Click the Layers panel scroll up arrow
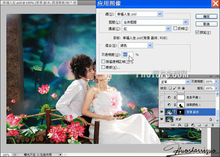Image resolution: width=220 pixels, height=157 pixels. 217,94
